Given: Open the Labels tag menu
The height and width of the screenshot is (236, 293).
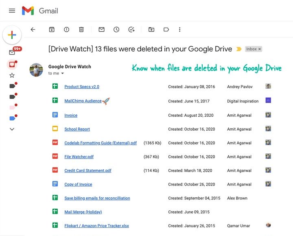Looking at the screenshot, I should pos(166,30).
